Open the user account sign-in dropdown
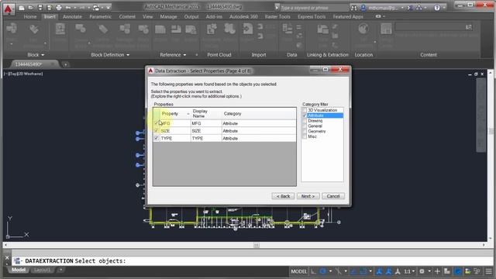Image resolution: width=496 pixels, height=279 pixels. point(402,8)
